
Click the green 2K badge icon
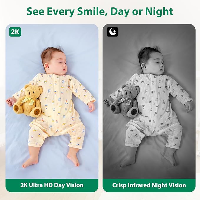(x=15, y=32)
